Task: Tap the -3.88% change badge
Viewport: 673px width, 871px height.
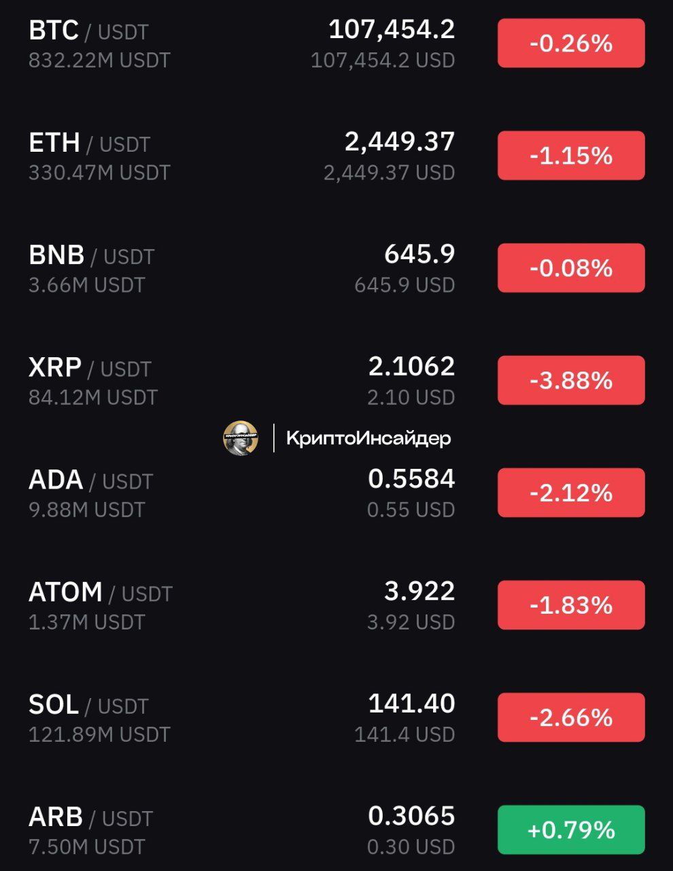Action: point(571,380)
